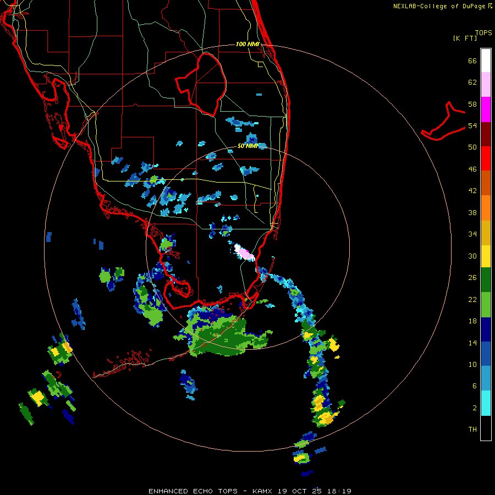Select the light pink legend swatch
495x495 pixels.
[x=486, y=84]
